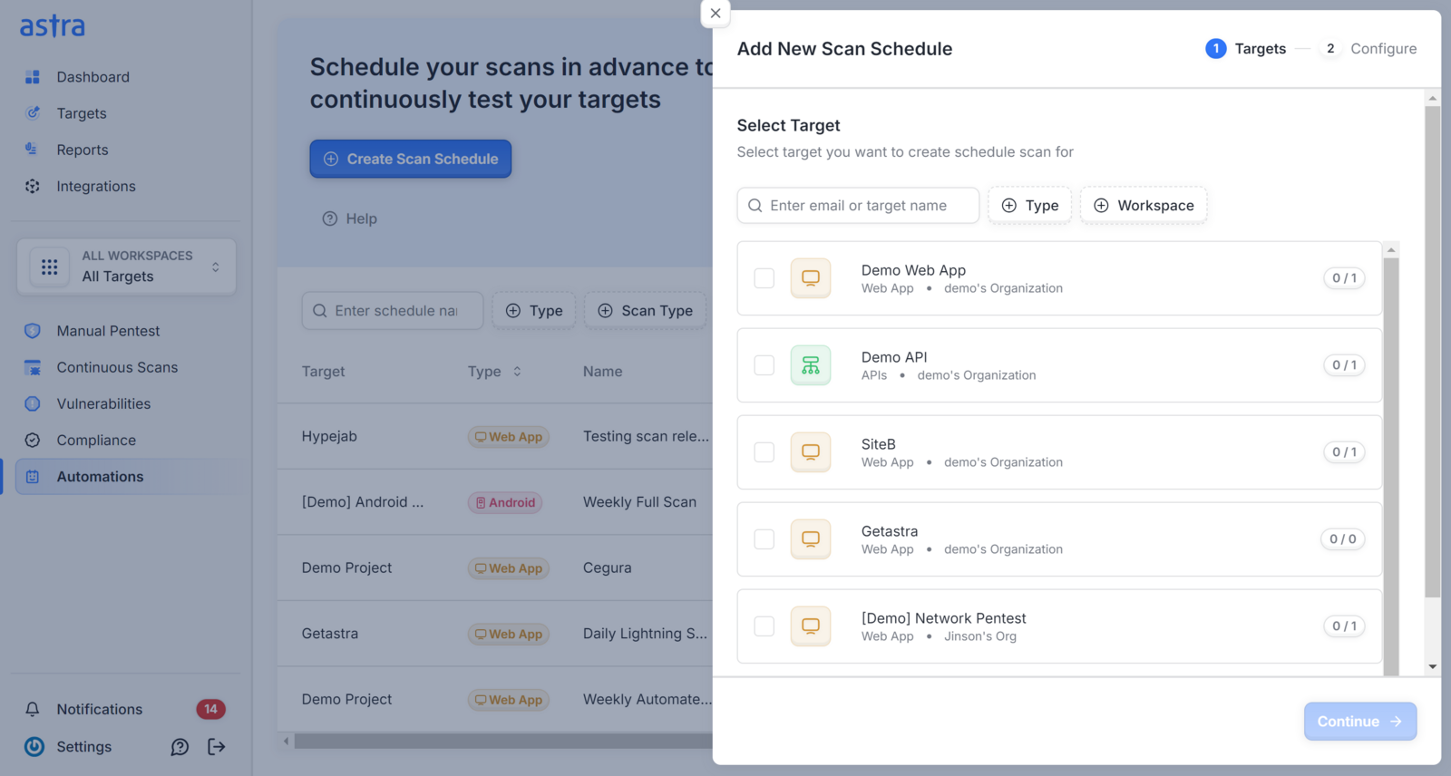Open the Notifications bell icon

coord(33,709)
